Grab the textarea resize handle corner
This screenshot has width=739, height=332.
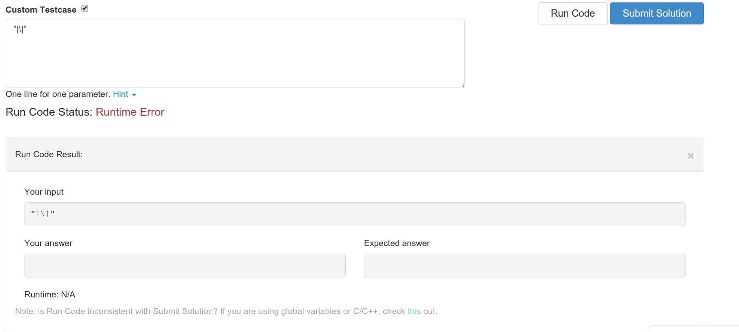pyautogui.click(x=462, y=86)
